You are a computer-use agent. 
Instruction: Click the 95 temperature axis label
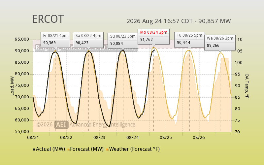pyautogui.click(x=238, y=74)
